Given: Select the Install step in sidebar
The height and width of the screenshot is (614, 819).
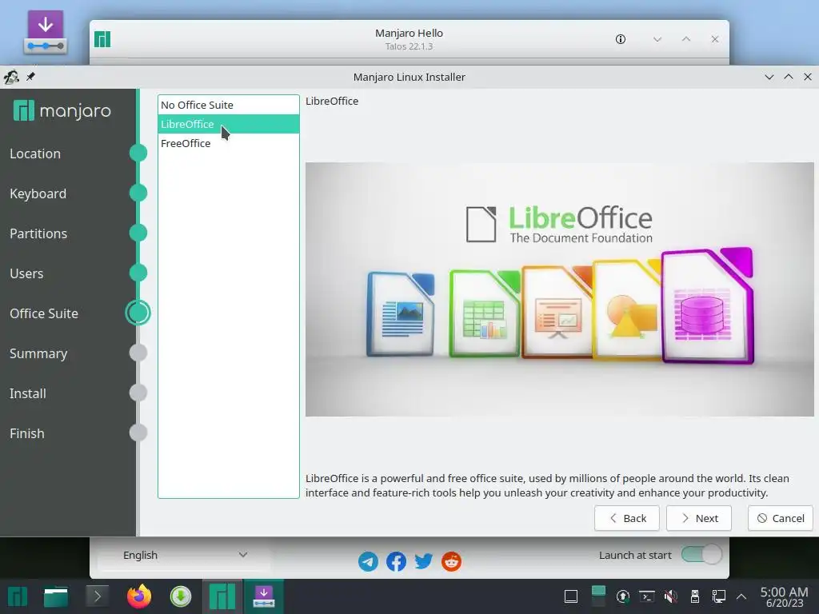Looking at the screenshot, I should tap(28, 393).
